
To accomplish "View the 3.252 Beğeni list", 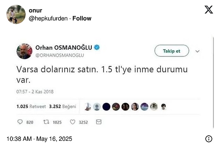I will [x=63, y=106].
